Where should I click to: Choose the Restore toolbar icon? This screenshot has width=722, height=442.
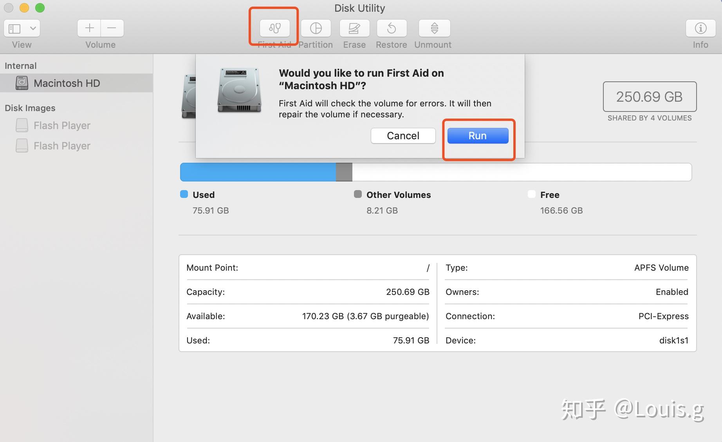click(392, 28)
